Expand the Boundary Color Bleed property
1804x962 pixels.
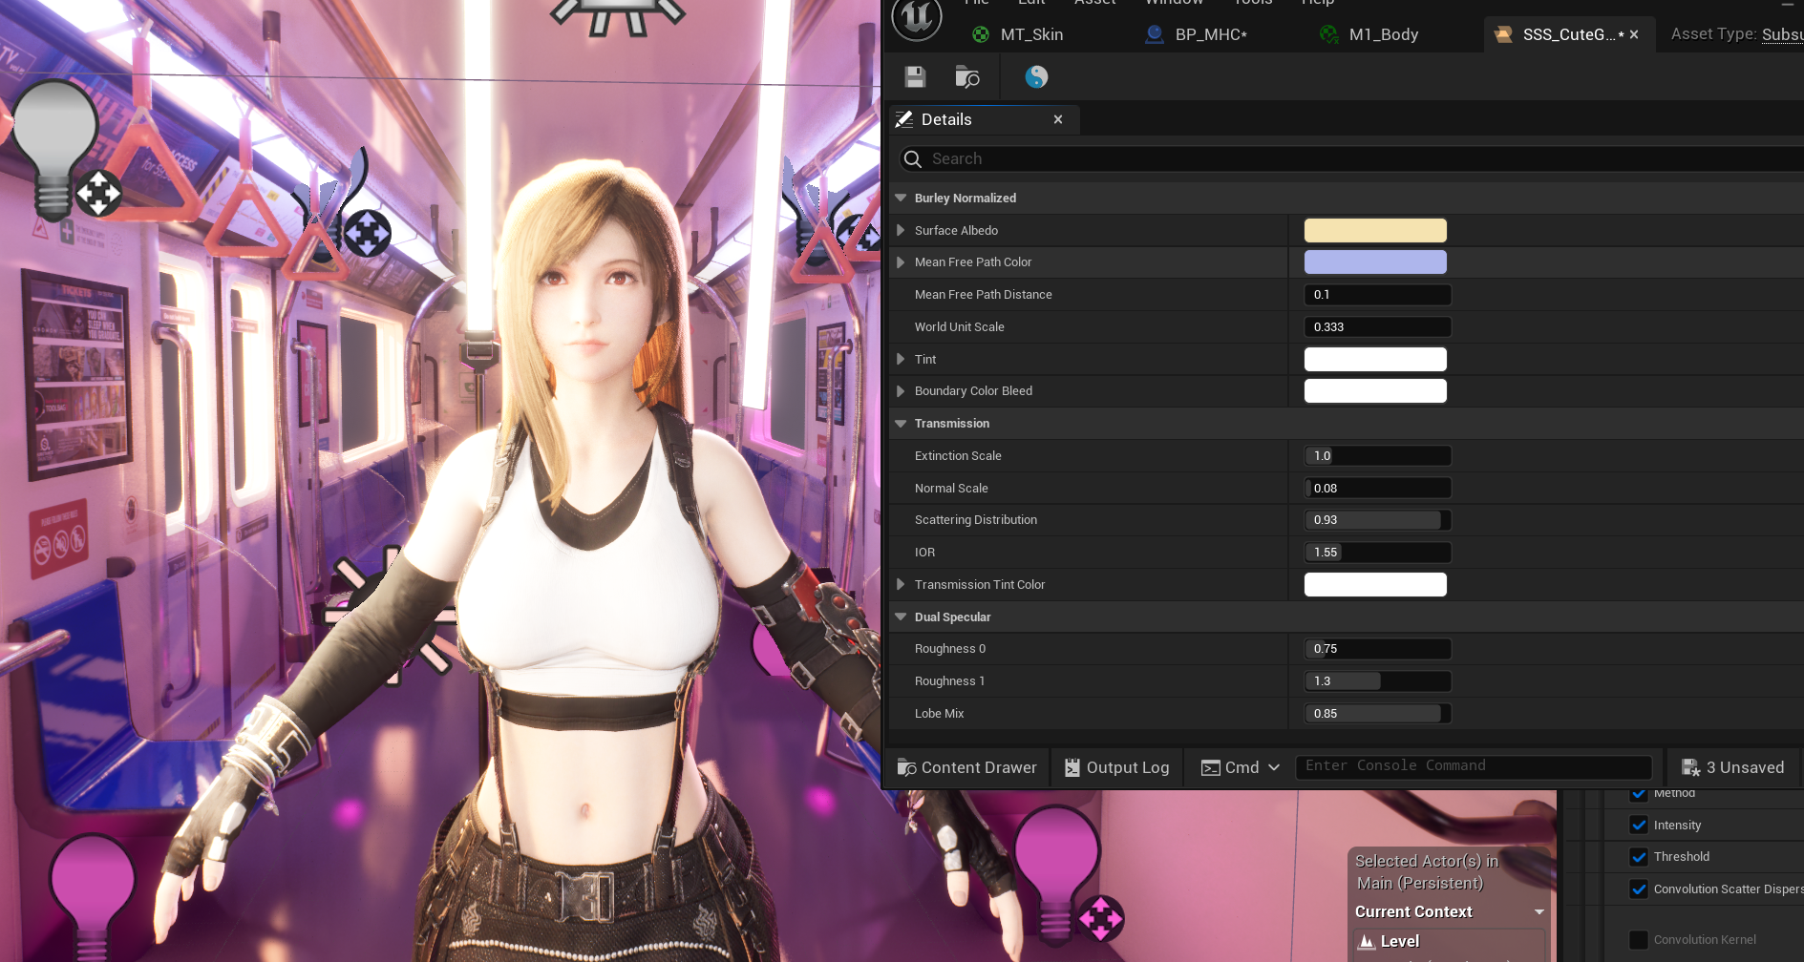901,390
